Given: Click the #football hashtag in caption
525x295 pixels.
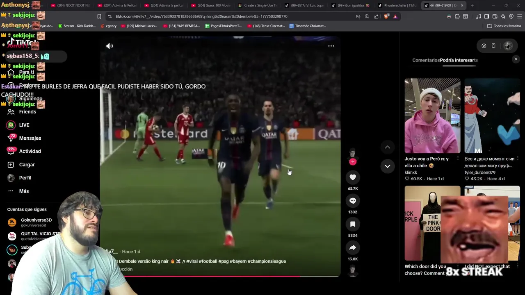Looking at the screenshot, I should pyautogui.click(x=208, y=261).
